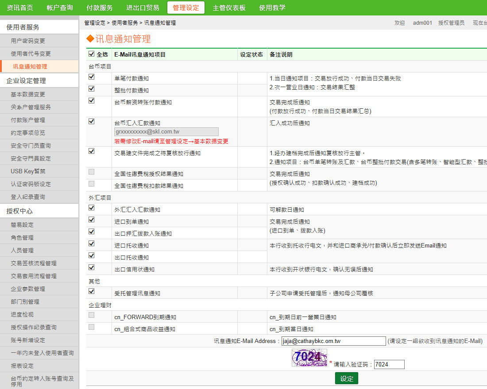The image size is (487, 389).
Task: Open the 进出口贸易 menu
Action: 143,8
